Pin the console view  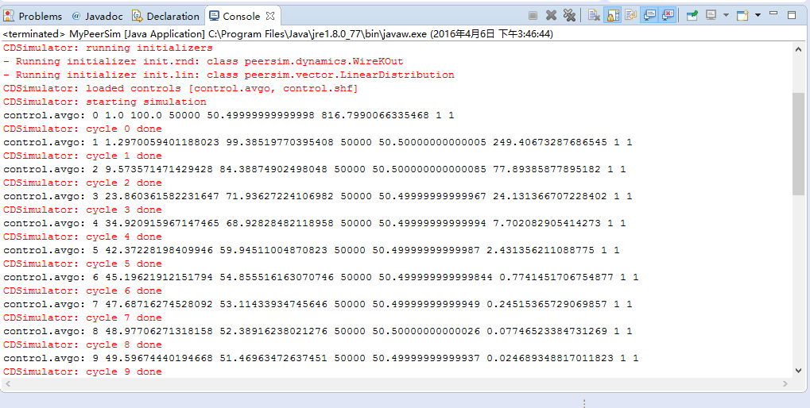pos(692,16)
